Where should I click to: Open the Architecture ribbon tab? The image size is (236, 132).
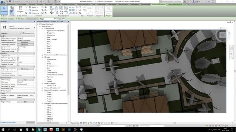(x=11, y=4)
